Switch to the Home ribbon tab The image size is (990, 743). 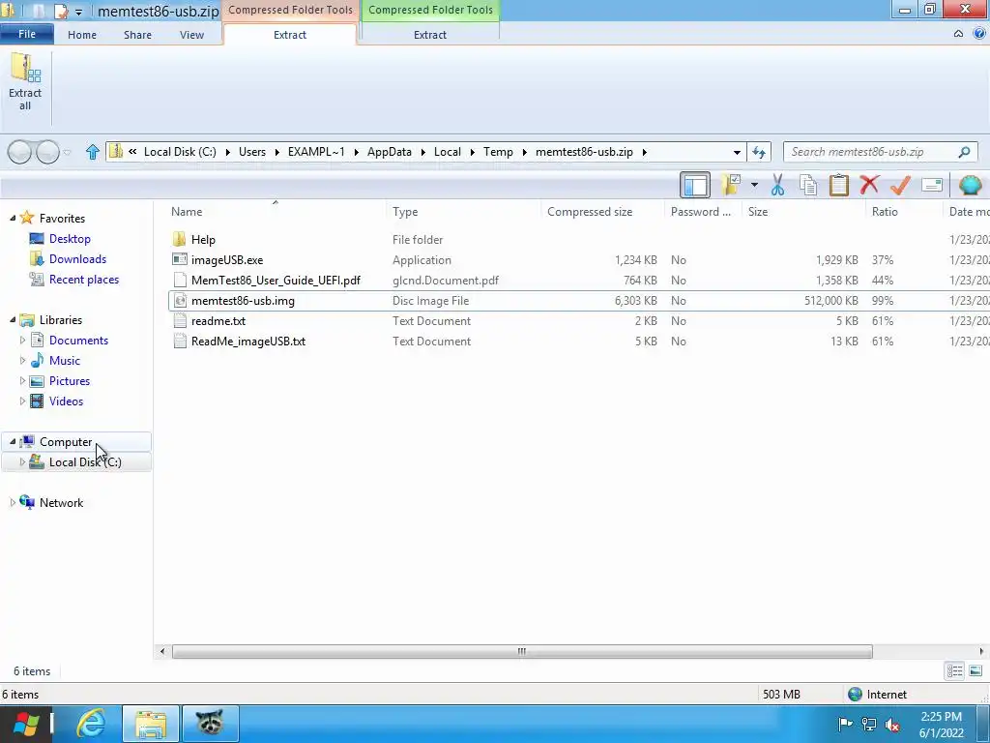tap(82, 35)
